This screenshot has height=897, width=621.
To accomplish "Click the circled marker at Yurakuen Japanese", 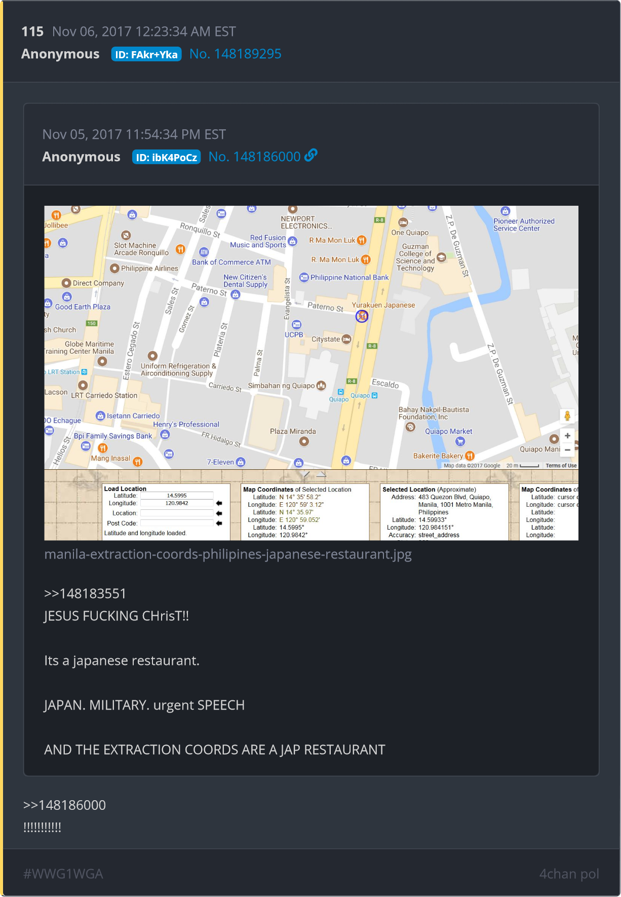I will (362, 316).
